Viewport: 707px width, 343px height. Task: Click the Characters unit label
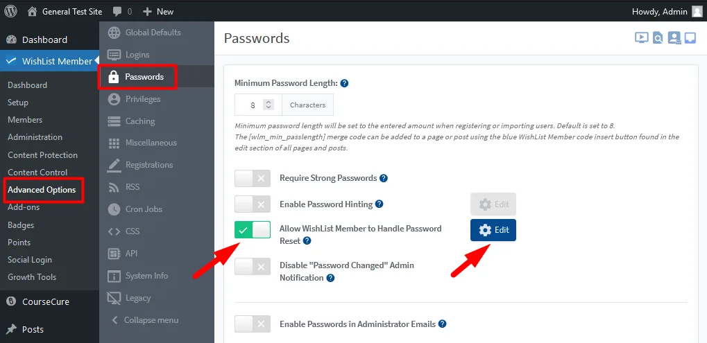coord(307,105)
